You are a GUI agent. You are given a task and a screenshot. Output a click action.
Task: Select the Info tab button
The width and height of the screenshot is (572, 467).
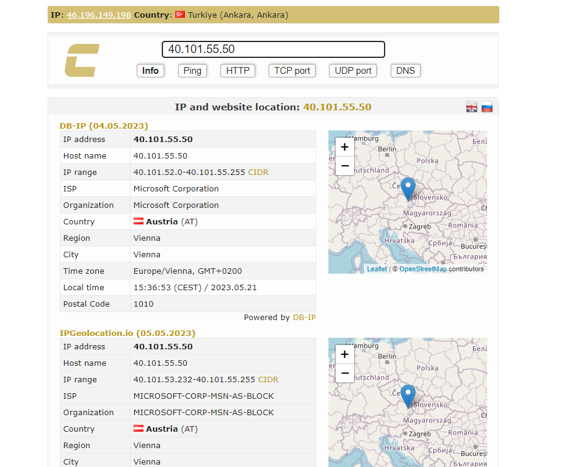(x=150, y=71)
